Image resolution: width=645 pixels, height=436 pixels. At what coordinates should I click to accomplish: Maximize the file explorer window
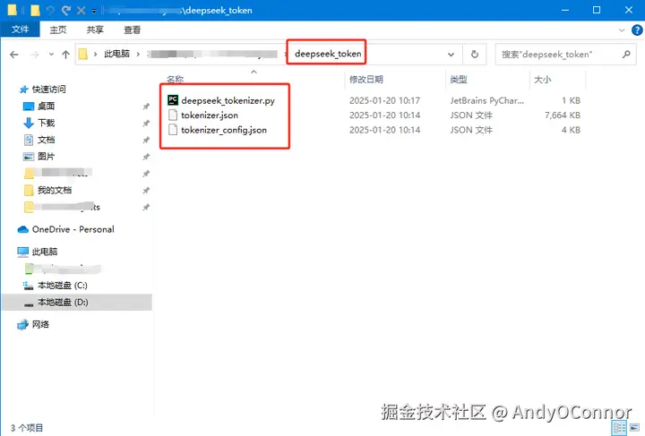pos(597,10)
